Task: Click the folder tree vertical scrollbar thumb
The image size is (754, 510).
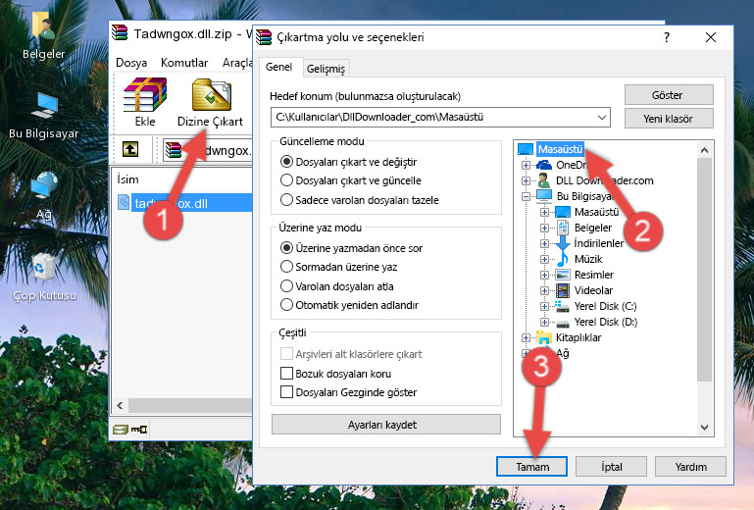Action: (x=704, y=270)
